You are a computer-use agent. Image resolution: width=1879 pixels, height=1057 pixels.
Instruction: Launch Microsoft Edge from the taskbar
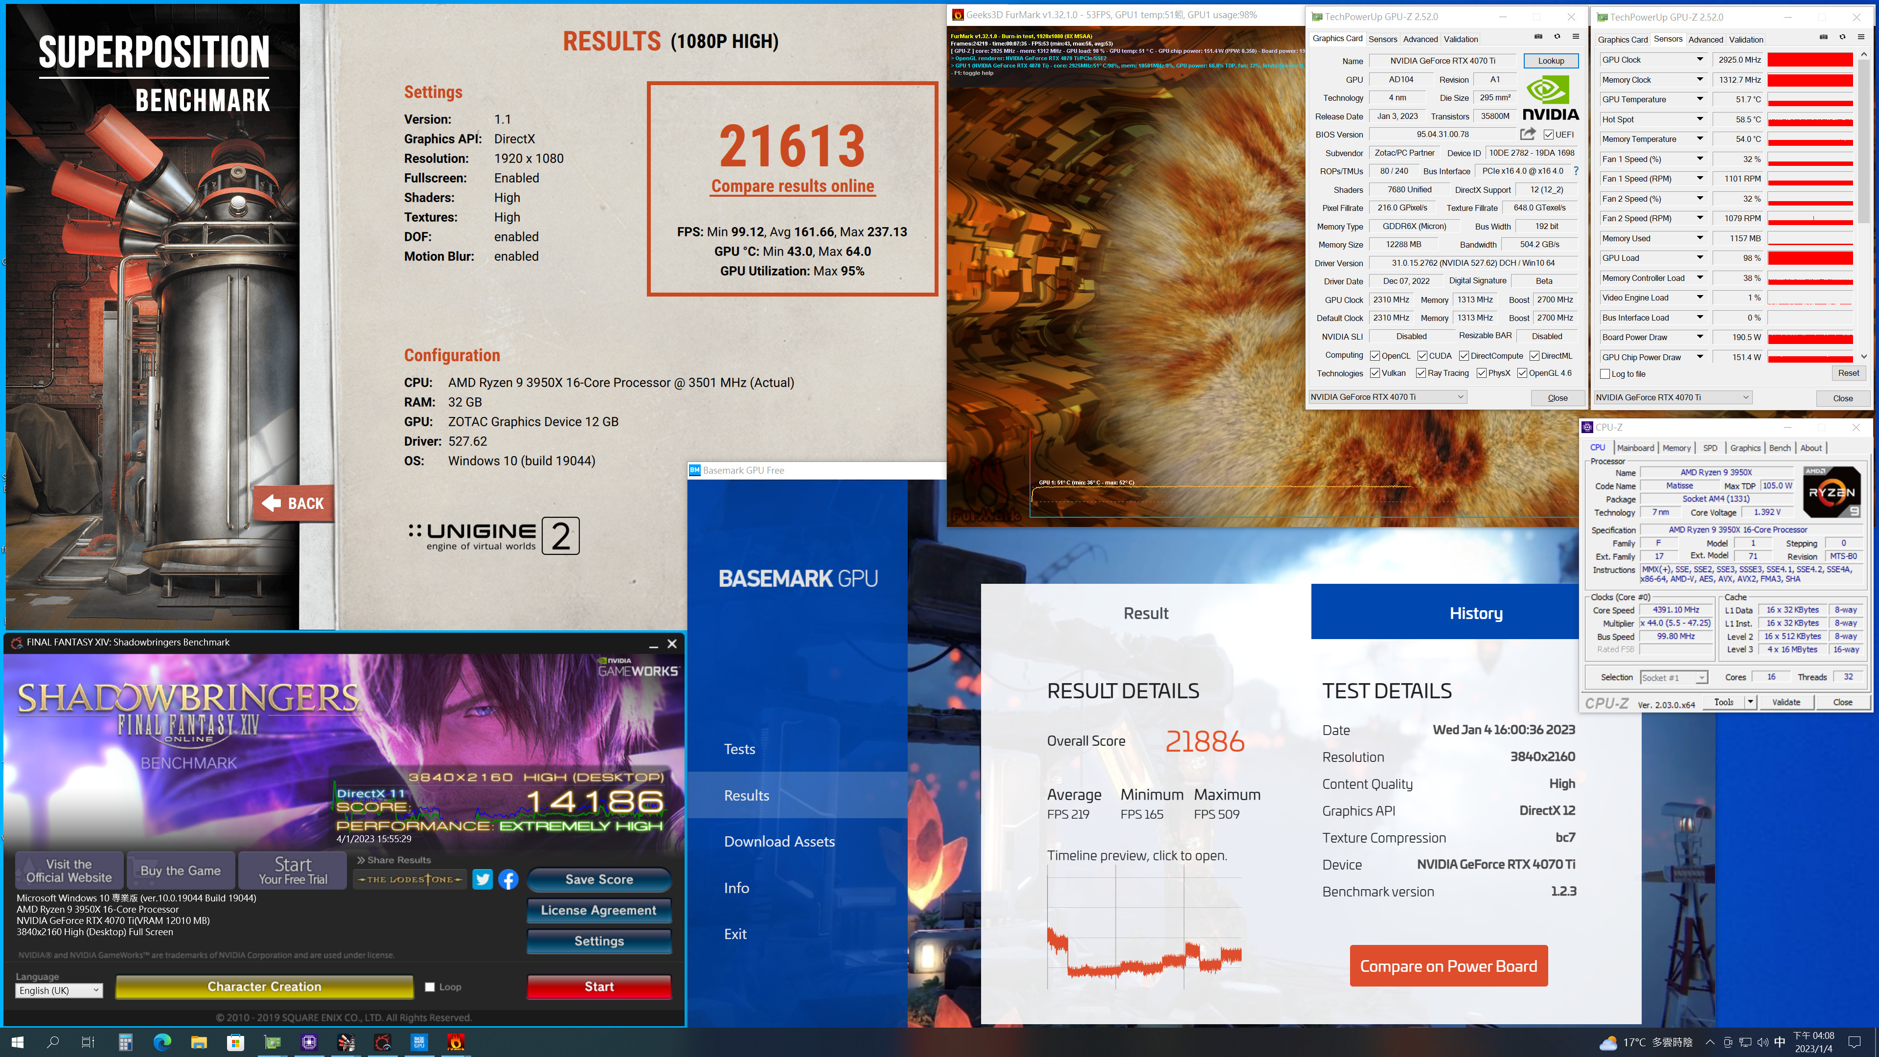[162, 1042]
